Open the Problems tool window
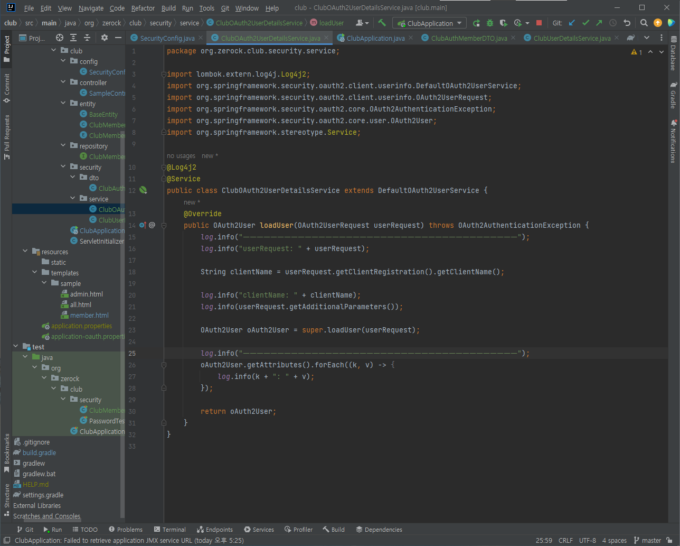The height and width of the screenshot is (546, 680). pyautogui.click(x=126, y=529)
